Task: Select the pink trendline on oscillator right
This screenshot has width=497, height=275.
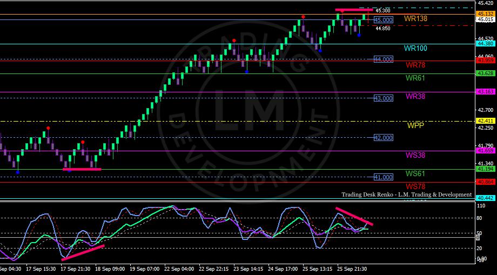Action: click(x=354, y=216)
